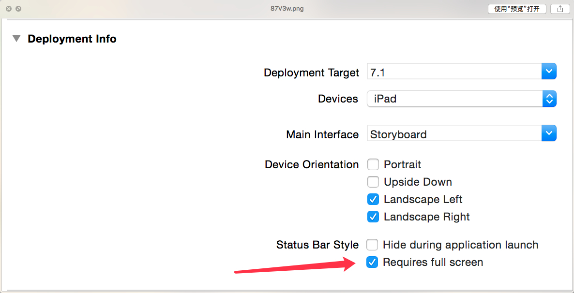Click the share icon in title bar
This screenshot has height=293, width=574.
tap(560, 9)
